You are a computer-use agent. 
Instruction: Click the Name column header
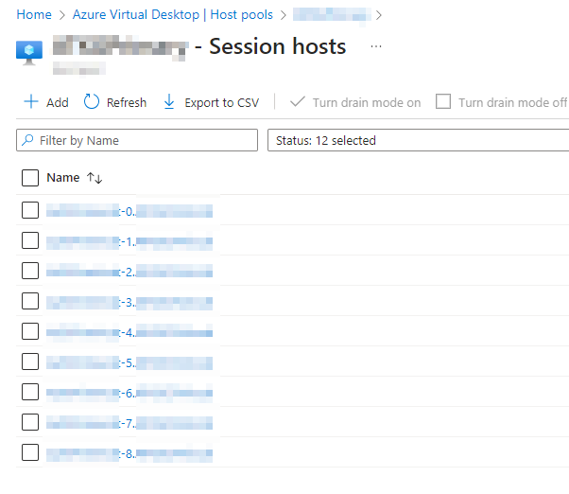(63, 178)
